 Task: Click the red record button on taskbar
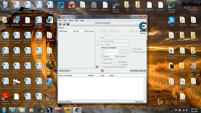pyautogui.click(x=59, y=110)
